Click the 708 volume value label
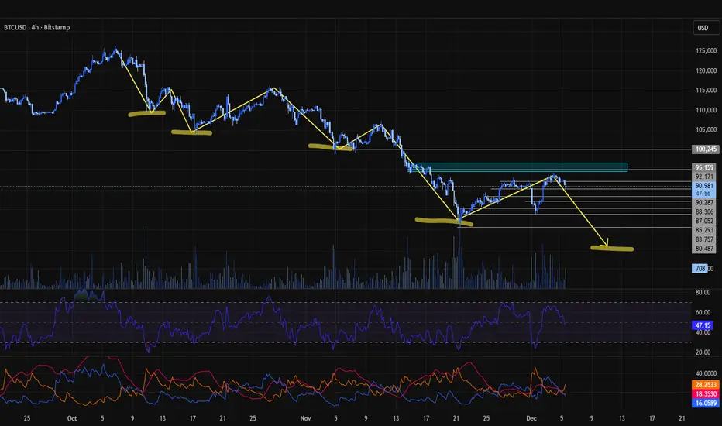This screenshot has width=722, height=426. (x=700, y=269)
